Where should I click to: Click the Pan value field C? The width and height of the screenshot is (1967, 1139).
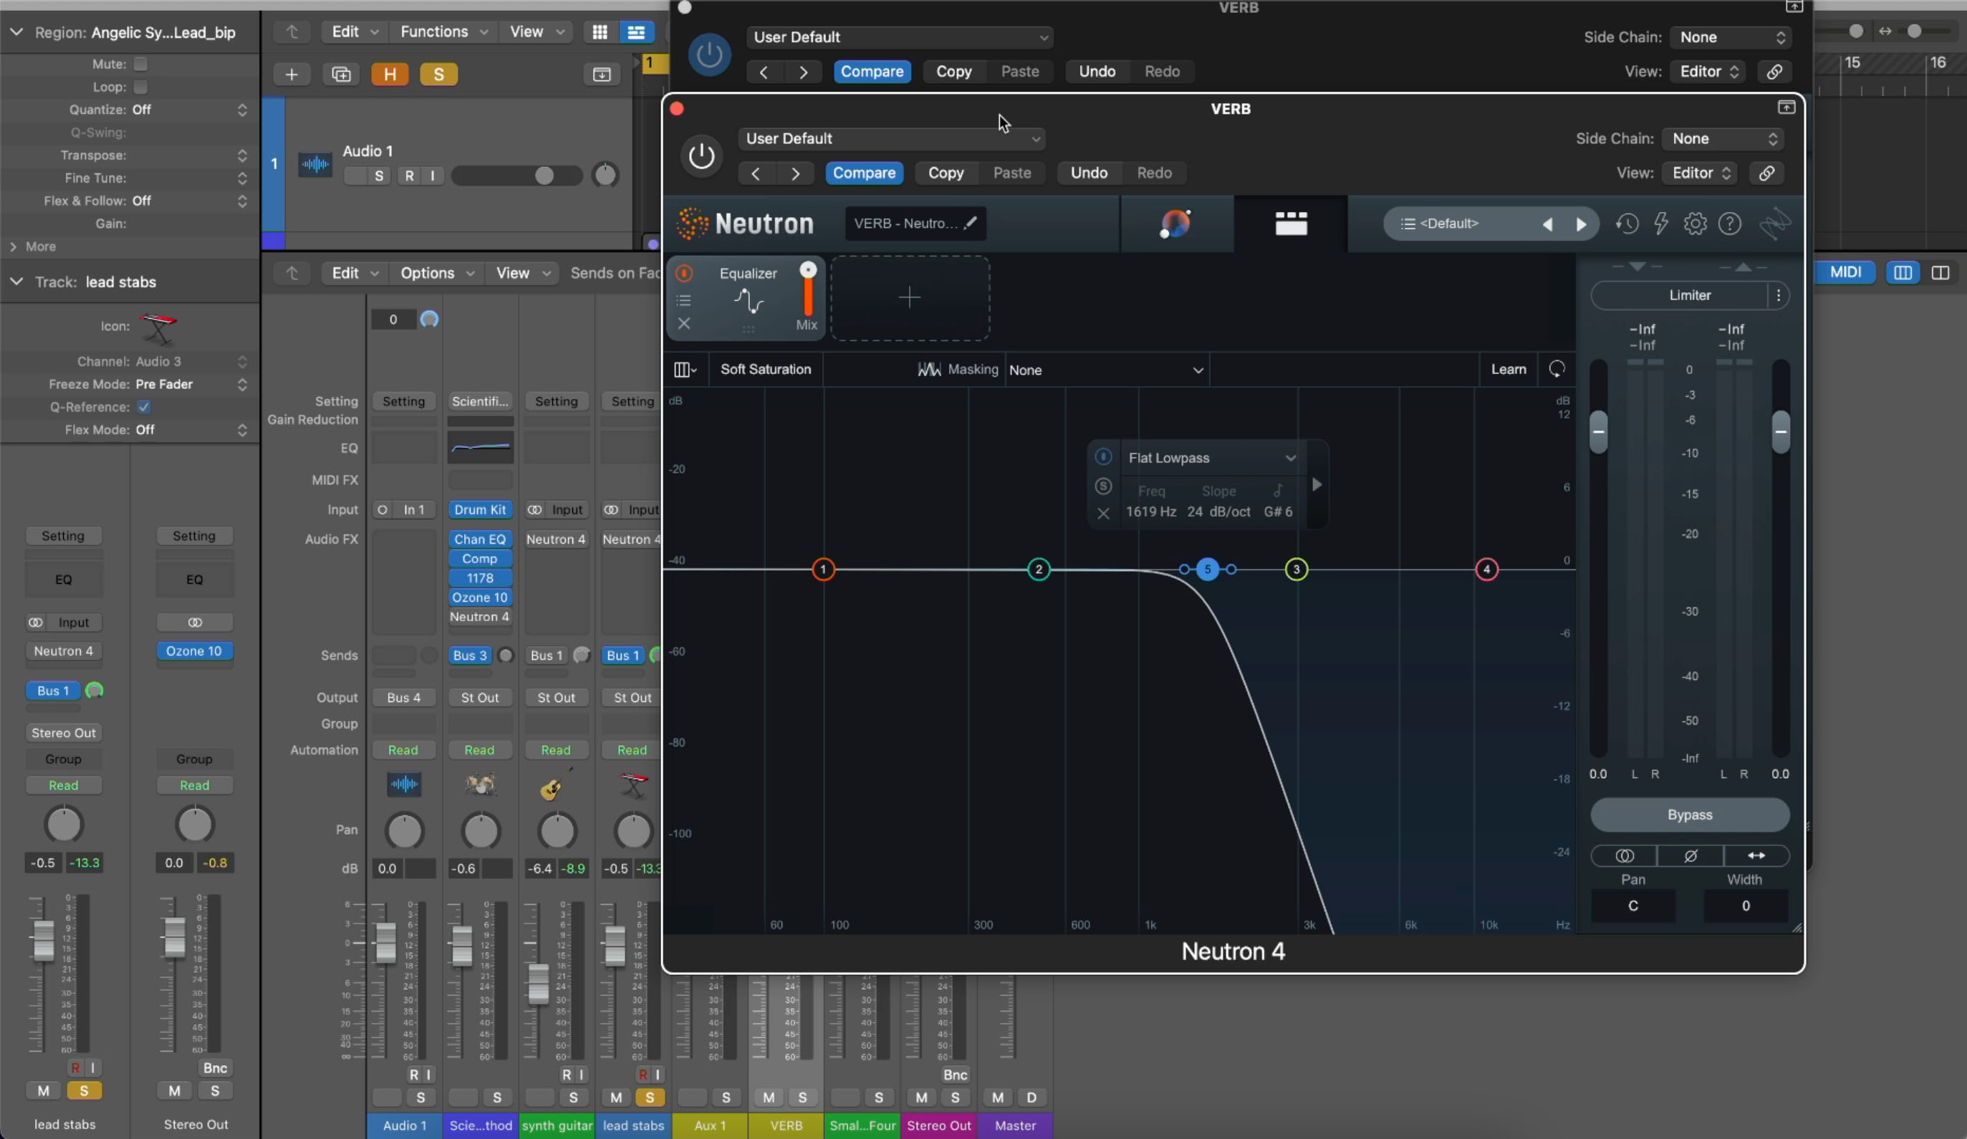tap(1633, 905)
